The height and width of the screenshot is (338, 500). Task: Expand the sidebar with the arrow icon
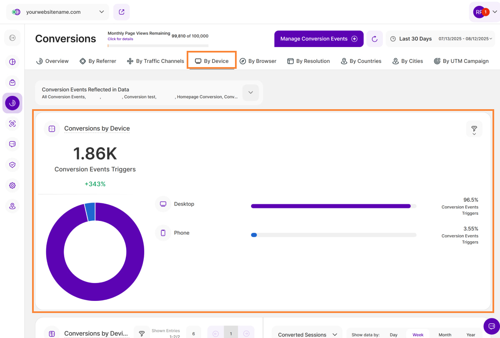tap(12, 38)
